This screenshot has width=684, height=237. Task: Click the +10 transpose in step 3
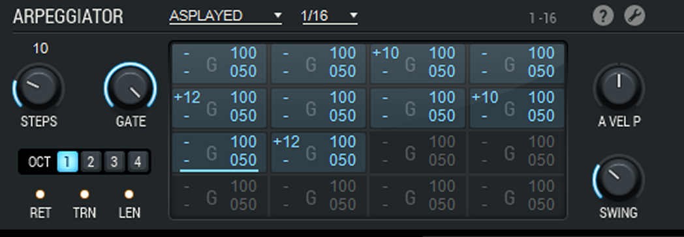point(386,53)
